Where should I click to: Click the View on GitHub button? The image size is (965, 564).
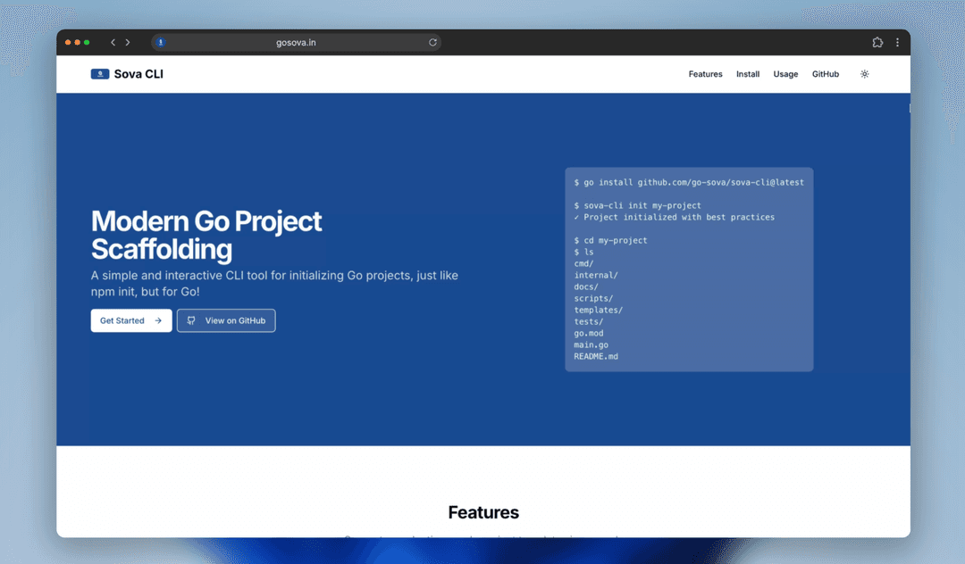click(226, 320)
